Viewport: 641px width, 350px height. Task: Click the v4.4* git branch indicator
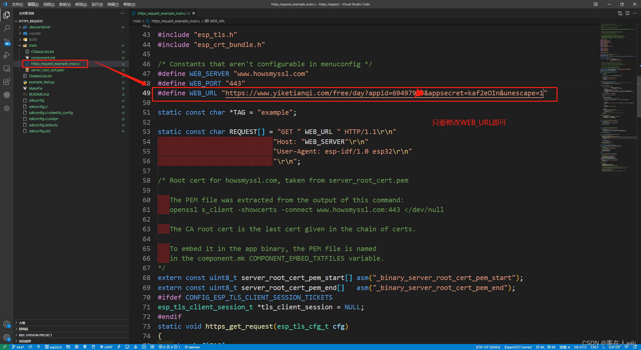coord(18,347)
